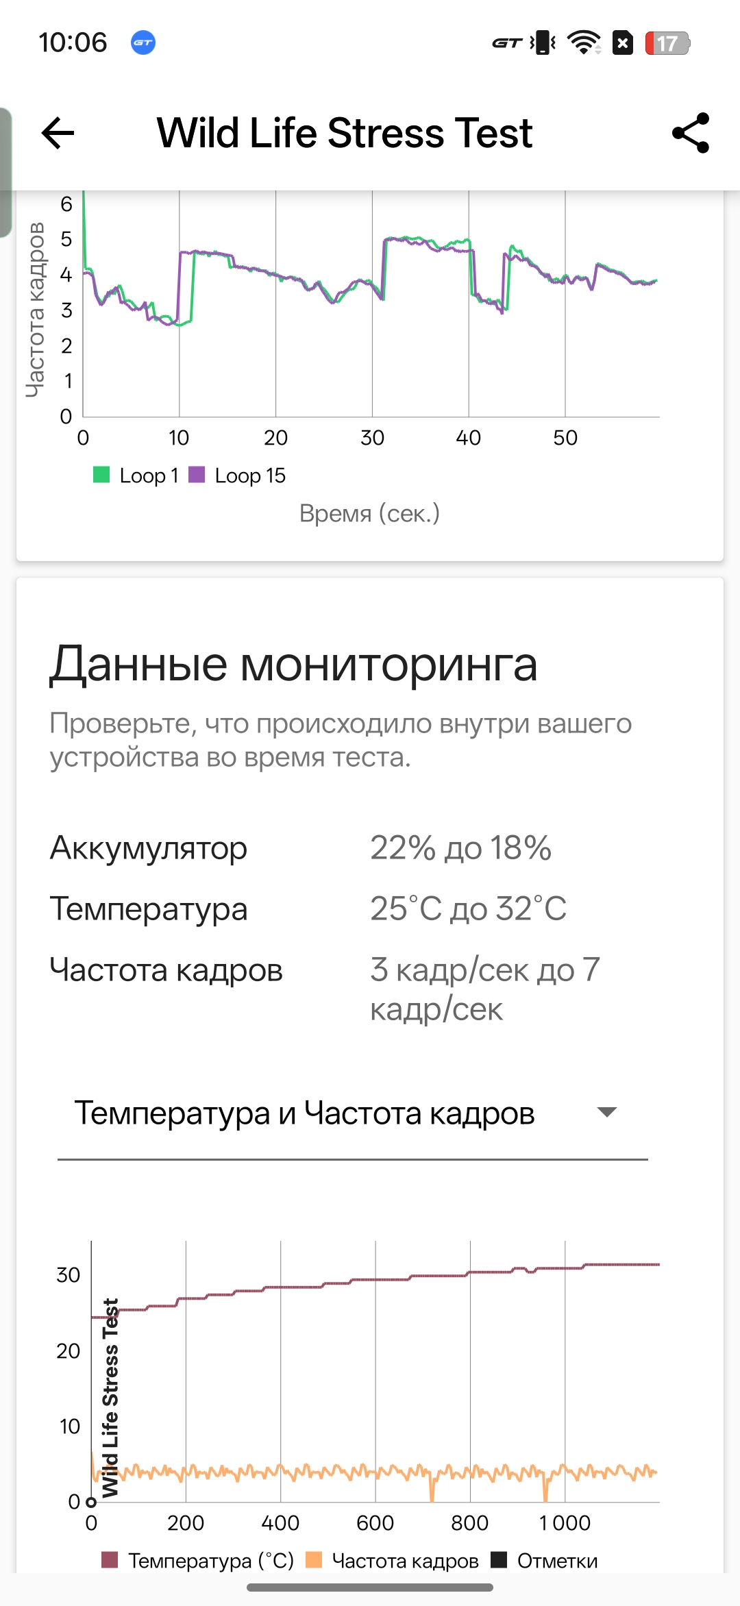Expand chart selector via dropdown arrow
This screenshot has width=740, height=1606.
pos(606,1112)
